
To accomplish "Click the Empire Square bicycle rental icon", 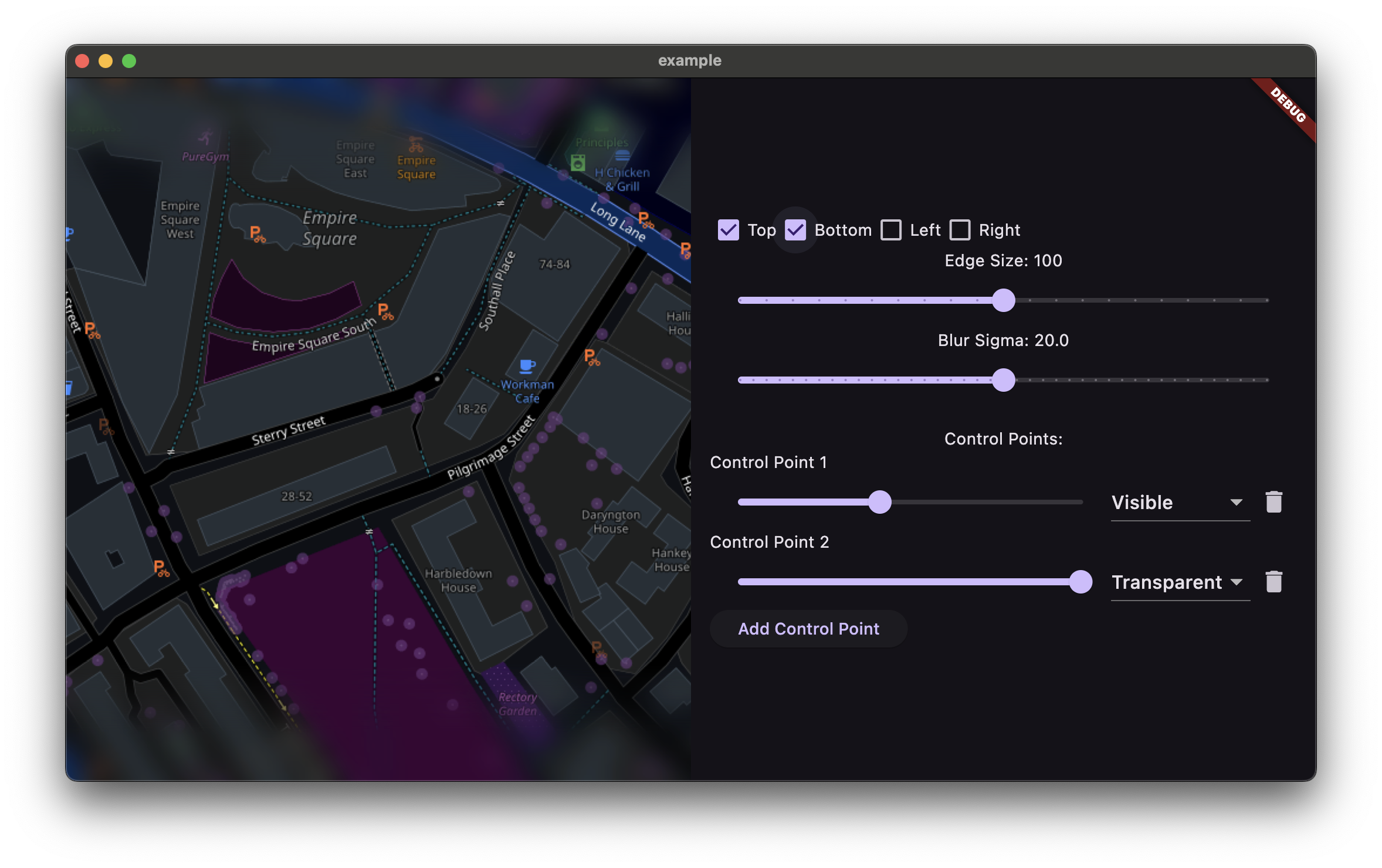I will [416, 144].
